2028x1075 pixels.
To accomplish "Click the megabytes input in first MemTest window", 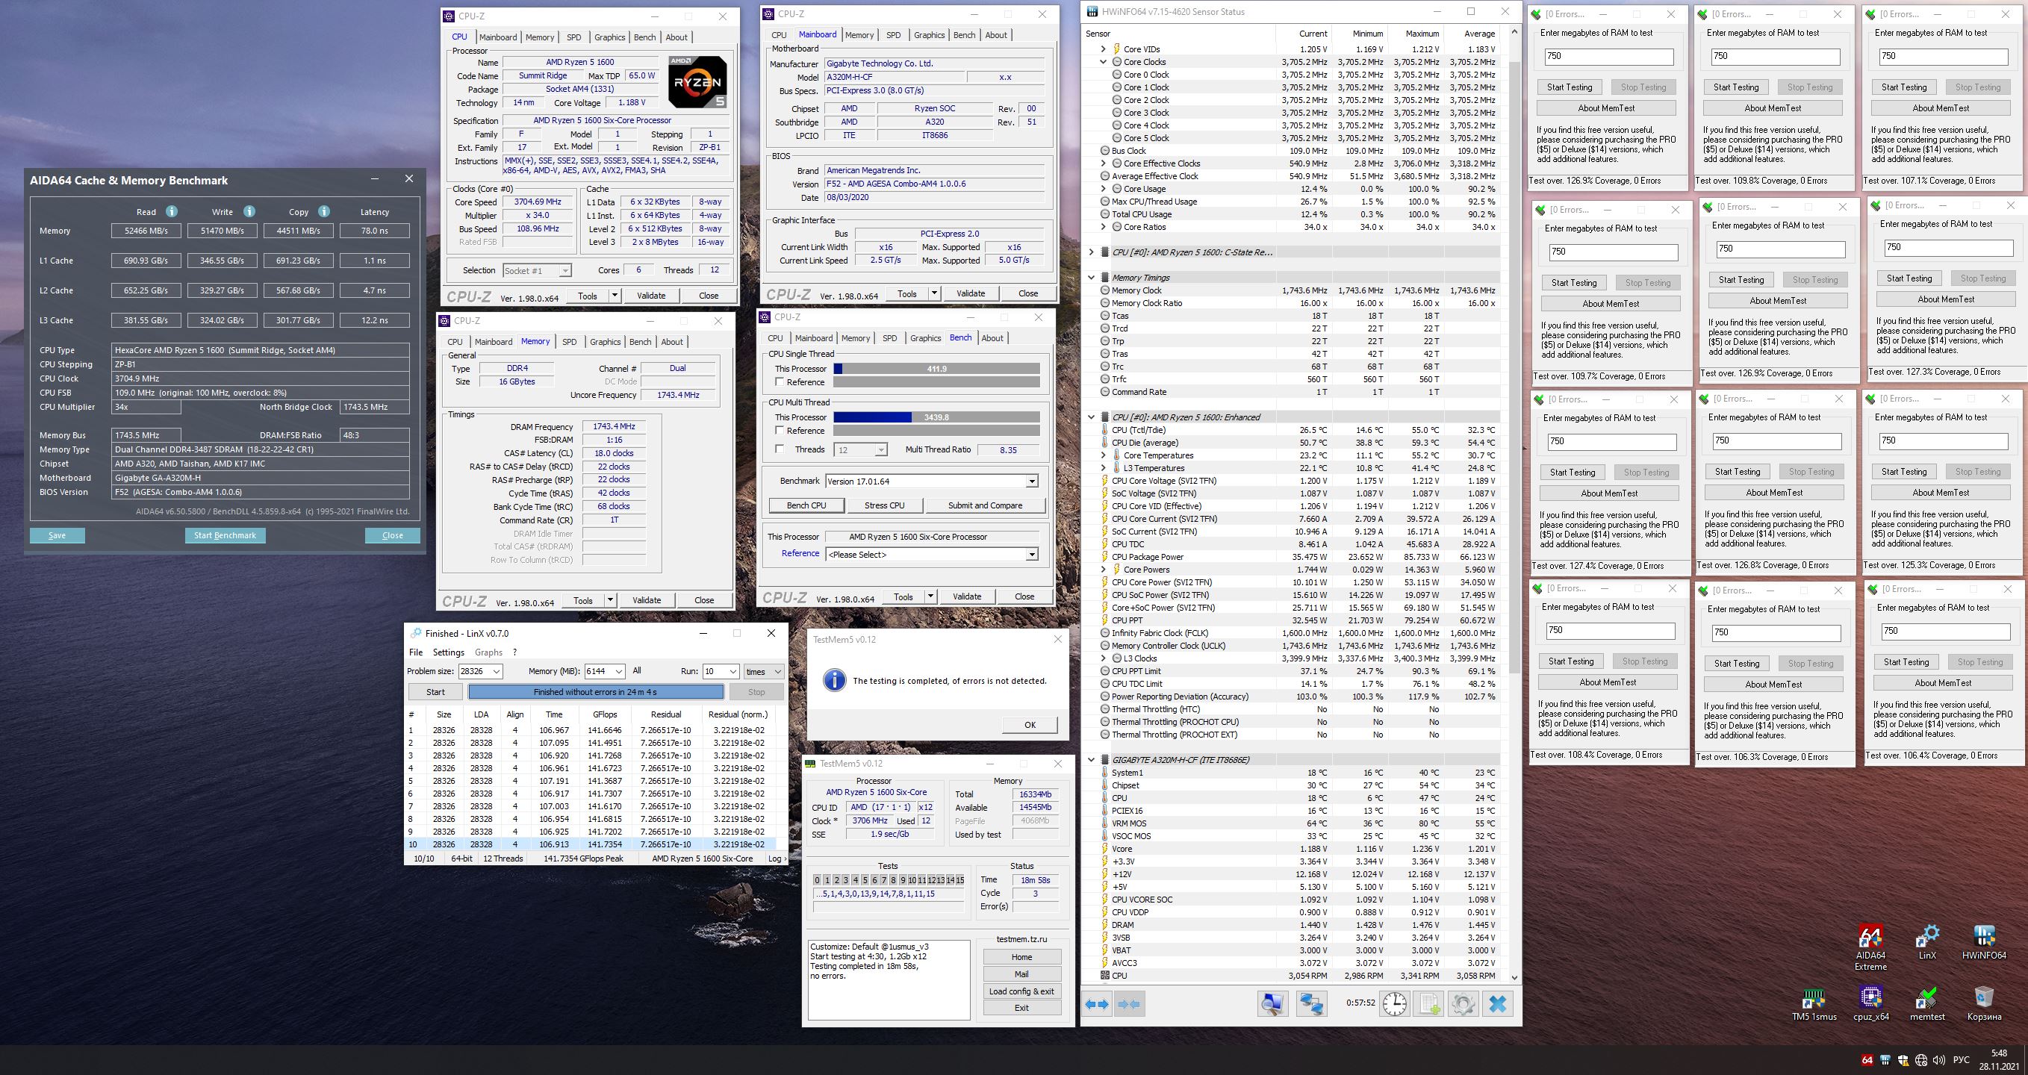I will 1606,57.
